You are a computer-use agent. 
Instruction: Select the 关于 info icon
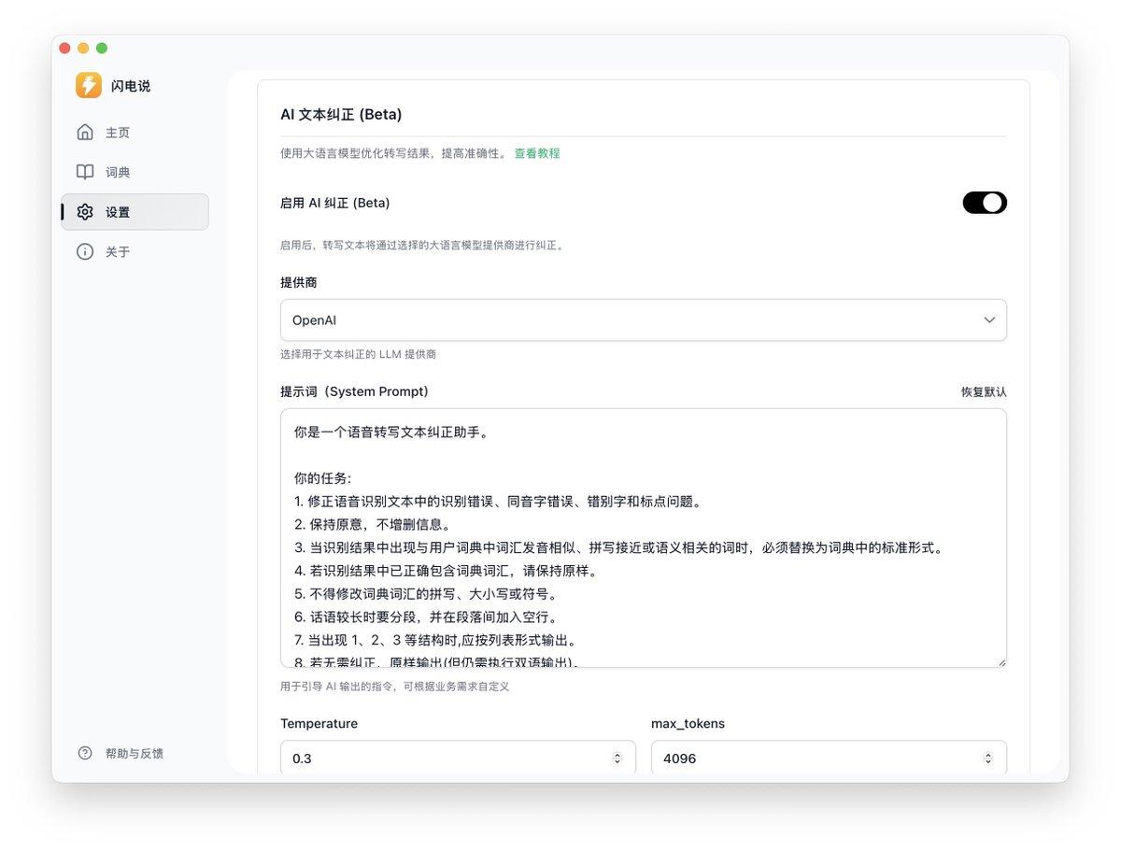[x=85, y=251]
